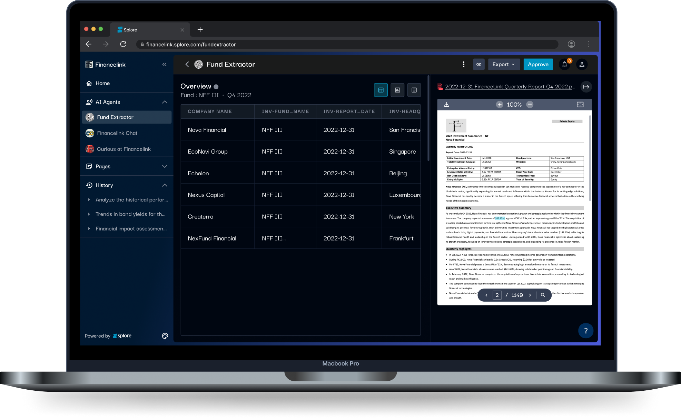Click the browser address bar
Viewport: 681px width, 419px height.
(347, 44)
